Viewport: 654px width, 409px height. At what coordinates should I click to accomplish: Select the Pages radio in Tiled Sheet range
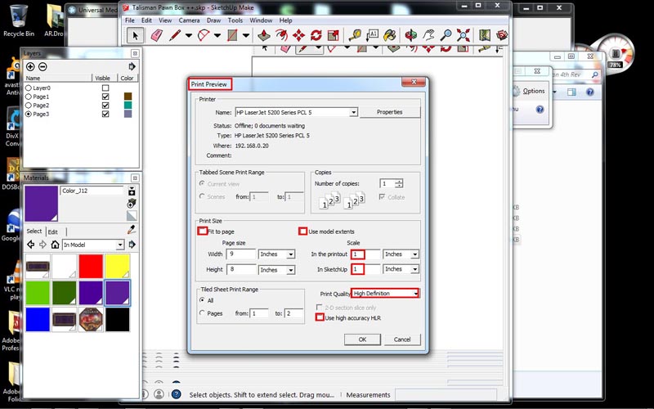pos(202,313)
